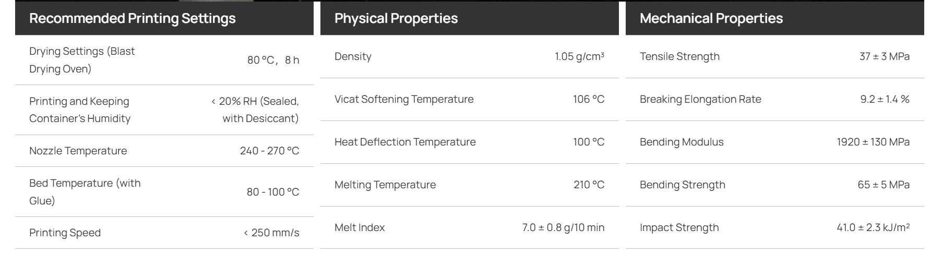Click the Recommended Printing Settings header
Screen dimensions: 943x254
pos(133,18)
